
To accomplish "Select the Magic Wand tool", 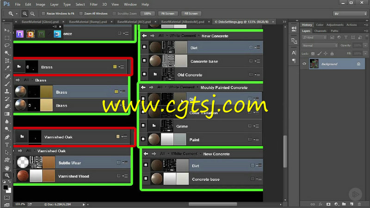I will [7, 53].
